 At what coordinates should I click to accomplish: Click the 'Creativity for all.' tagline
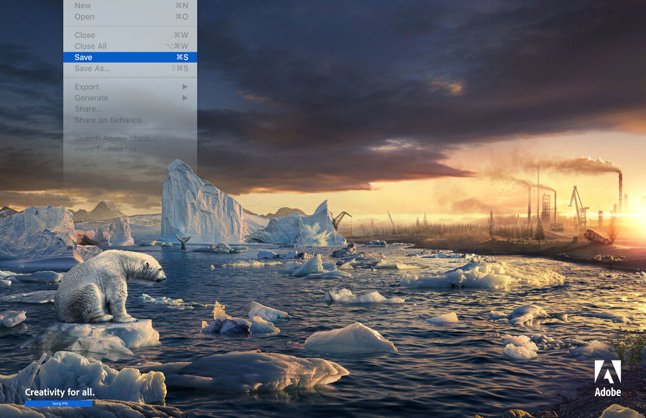tap(59, 392)
